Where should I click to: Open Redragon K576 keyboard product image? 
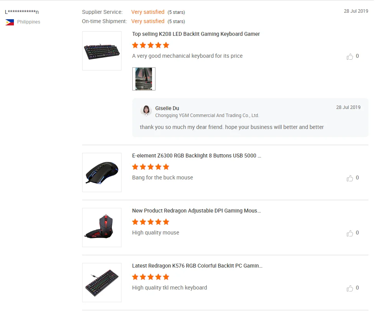(x=102, y=283)
